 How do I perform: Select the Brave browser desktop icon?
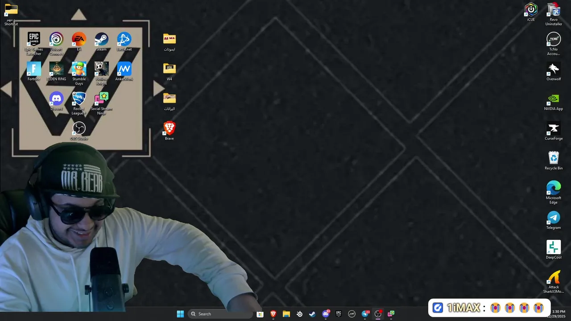pyautogui.click(x=169, y=131)
